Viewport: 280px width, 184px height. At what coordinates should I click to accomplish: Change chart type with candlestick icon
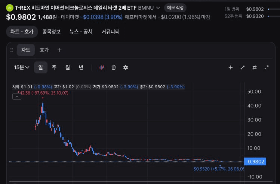point(102,67)
